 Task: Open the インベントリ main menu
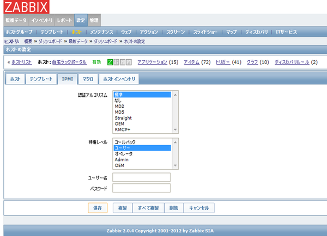[42, 20]
